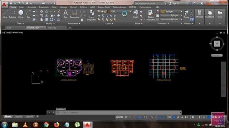Click the Mirror tool in Modify panel
Screen dimensions: 229x128
pos(47,16)
